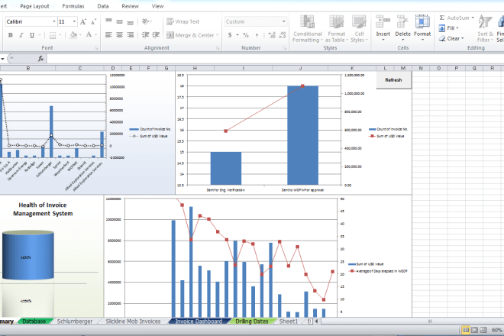
Task: Open the font size dropdown
Action: coord(74,21)
